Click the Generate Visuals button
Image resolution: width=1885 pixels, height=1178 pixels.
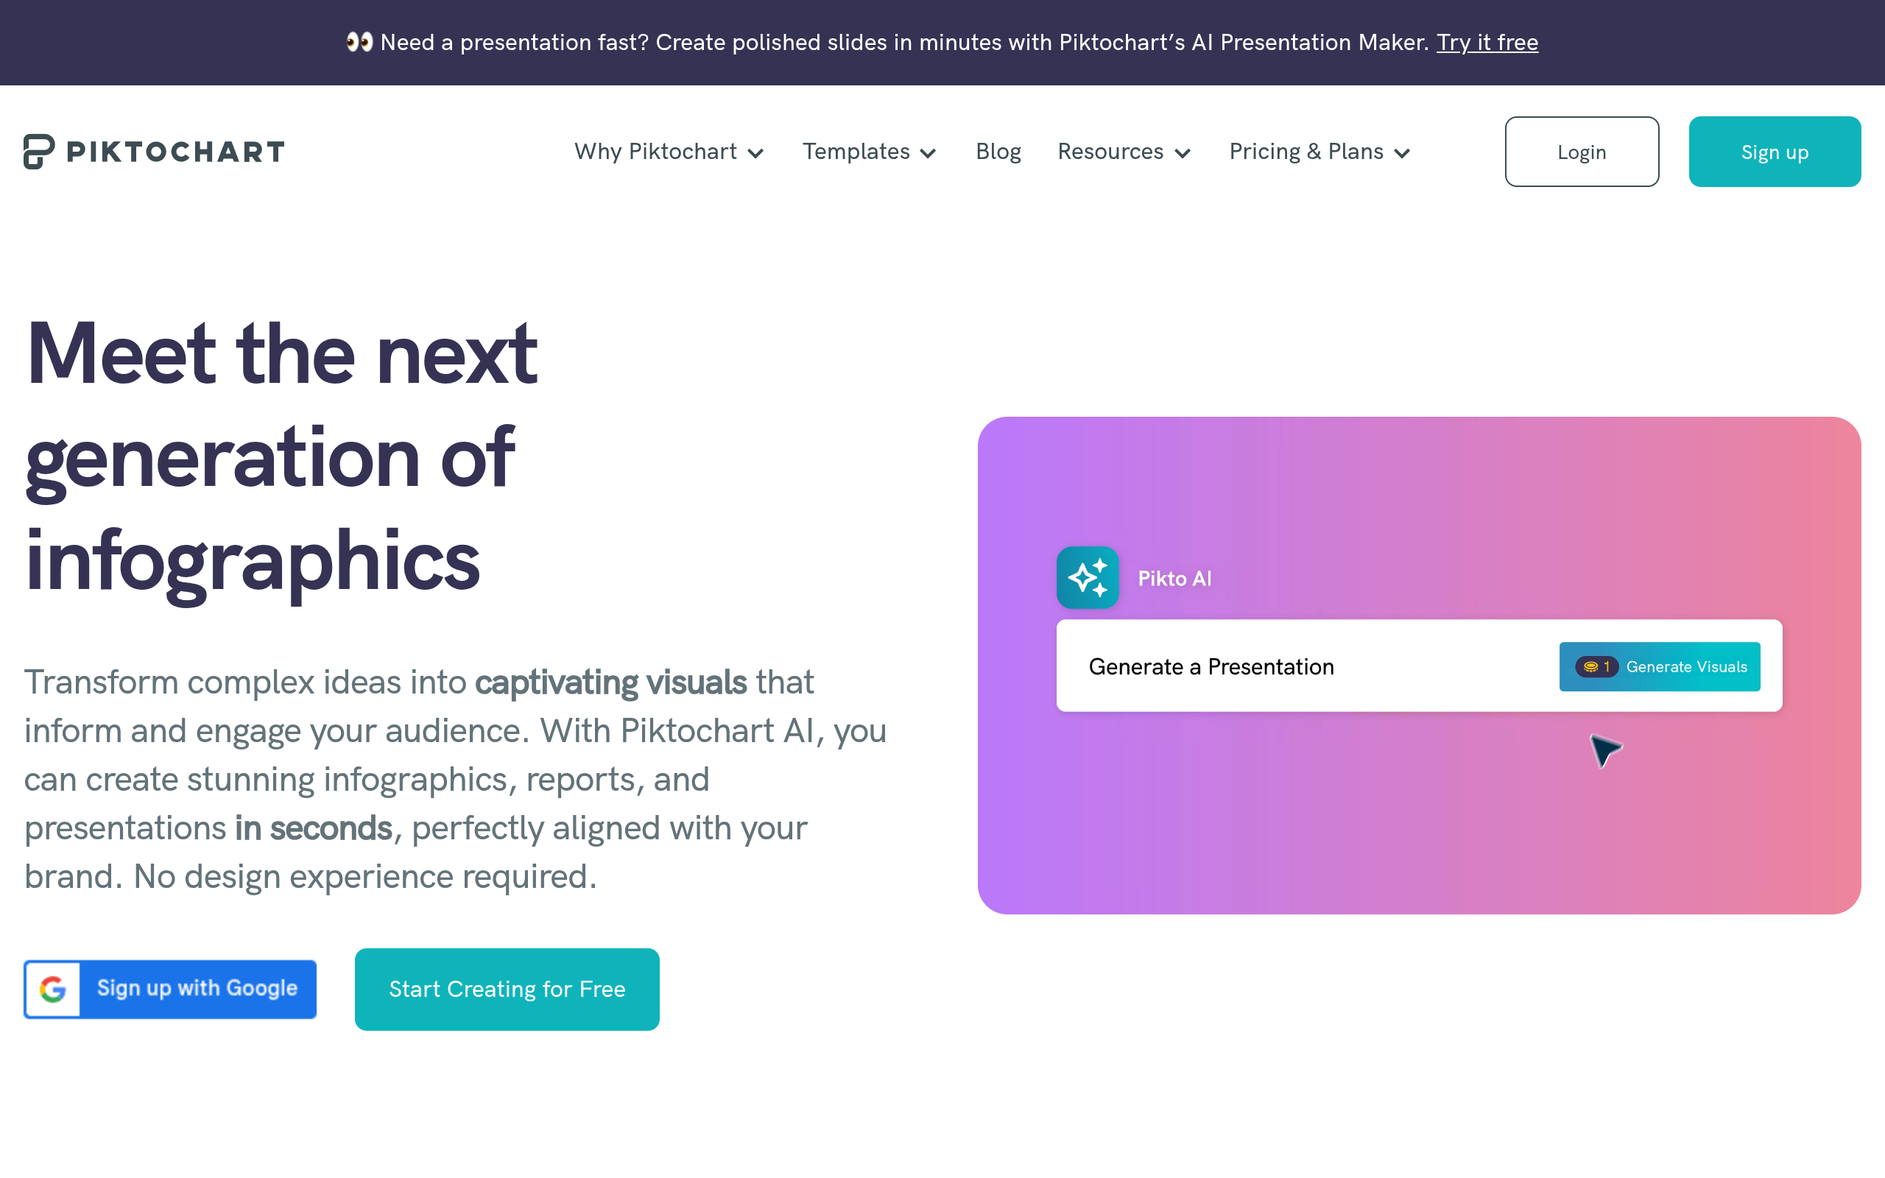click(x=1659, y=667)
